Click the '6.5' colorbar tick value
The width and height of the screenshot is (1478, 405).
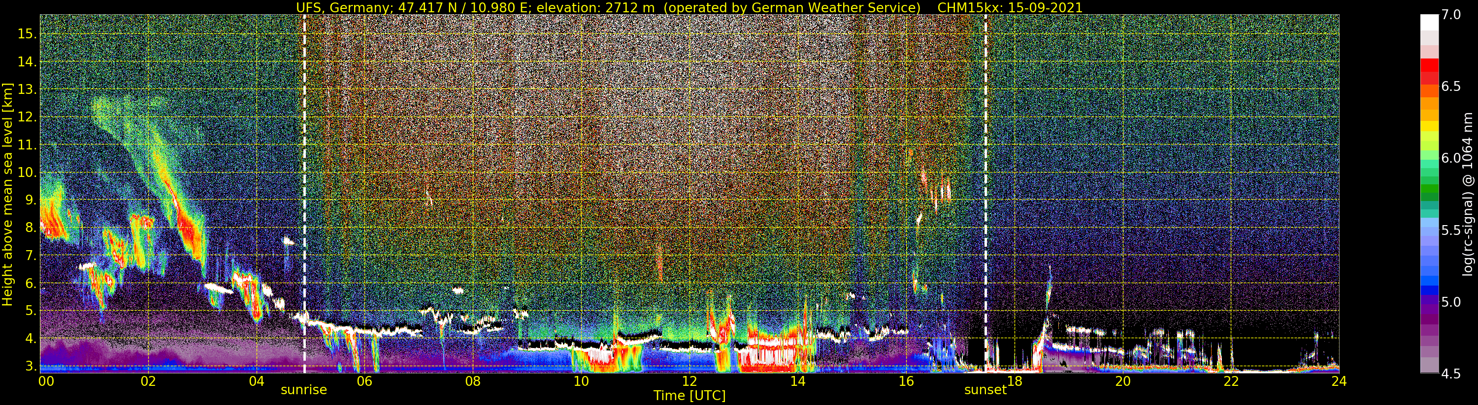[x=1451, y=87]
